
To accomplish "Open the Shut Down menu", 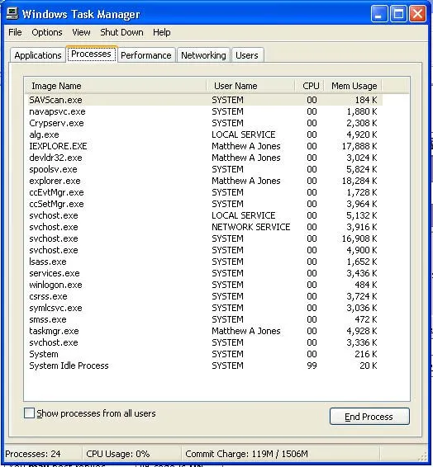I will tap(121, 32).
